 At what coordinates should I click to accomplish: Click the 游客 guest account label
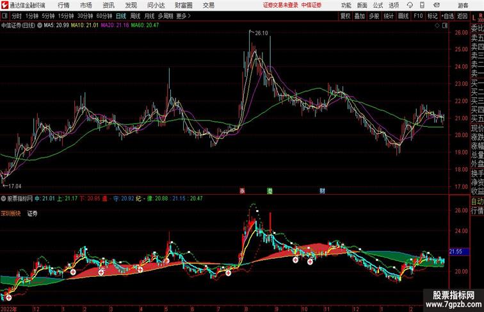(x=463, y=5)
